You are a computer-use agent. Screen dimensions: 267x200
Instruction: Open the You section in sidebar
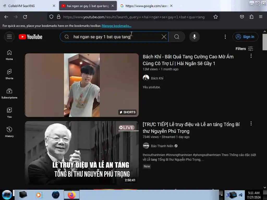pos(9,113)
